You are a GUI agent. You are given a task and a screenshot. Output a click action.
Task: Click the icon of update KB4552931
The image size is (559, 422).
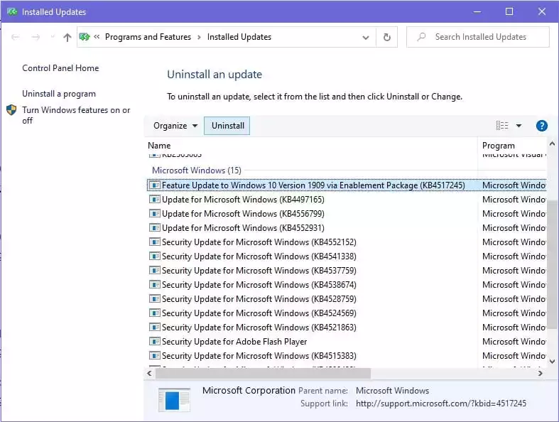[x=154, y=228]
